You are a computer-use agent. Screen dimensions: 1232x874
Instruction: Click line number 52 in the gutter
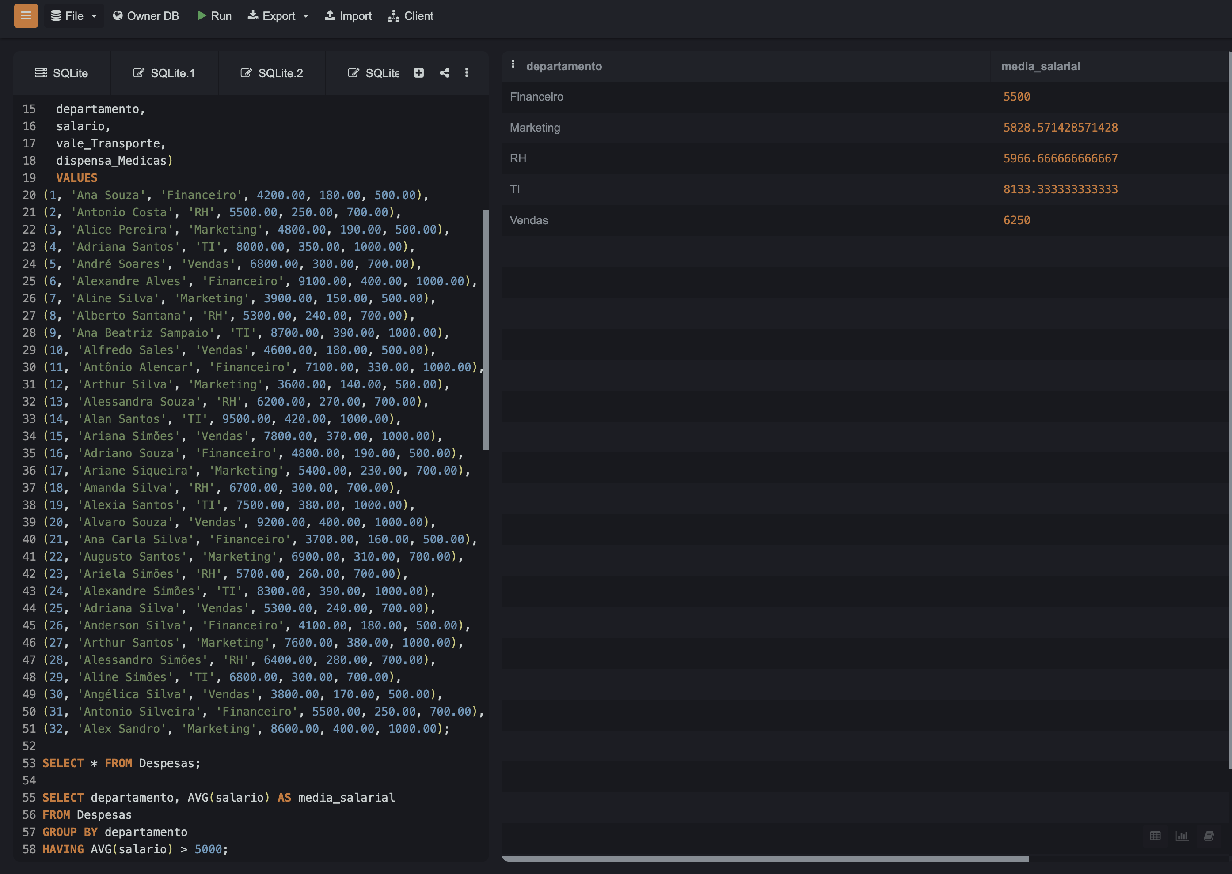(x=29, y=746)
